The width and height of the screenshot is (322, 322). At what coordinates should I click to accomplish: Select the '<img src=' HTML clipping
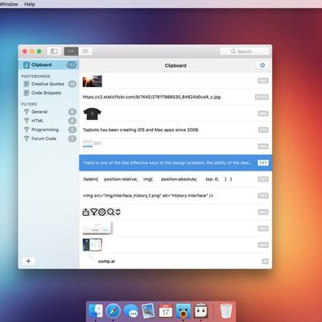175,196
